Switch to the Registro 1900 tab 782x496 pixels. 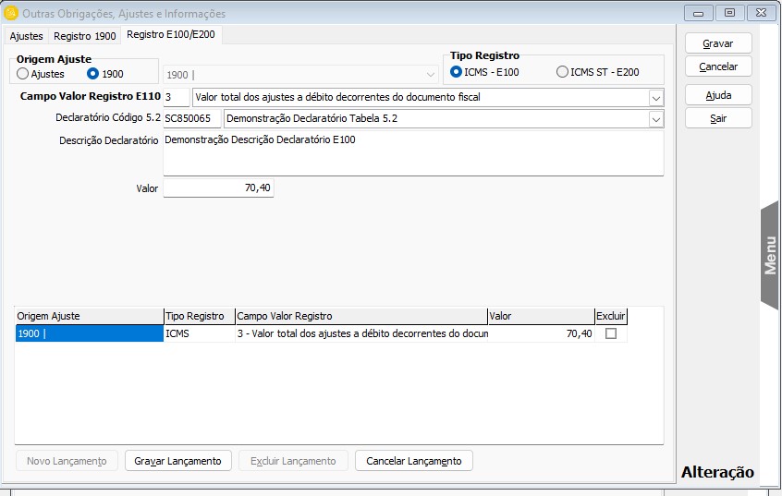coord(84,35)
